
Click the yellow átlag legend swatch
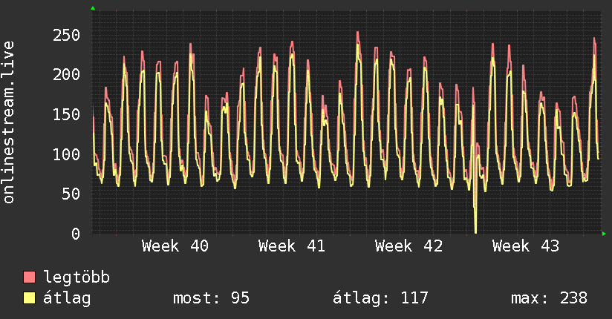coord(29,297)
